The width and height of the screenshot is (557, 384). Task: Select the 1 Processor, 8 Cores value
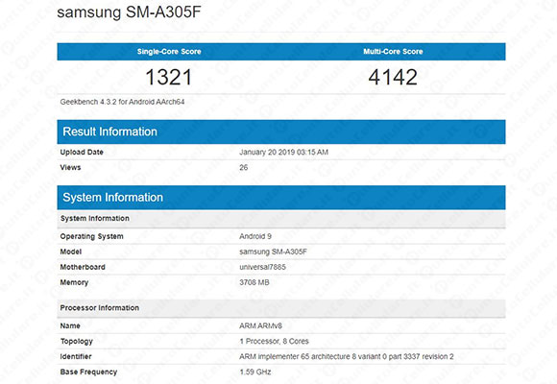click(x=274, y=342)
